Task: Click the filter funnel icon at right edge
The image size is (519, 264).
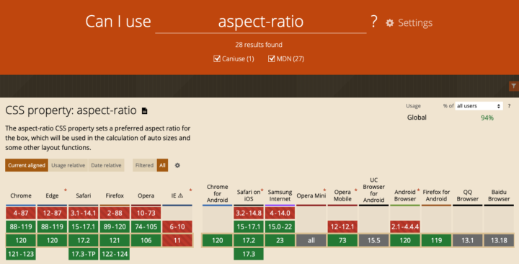Action: point(514,86)
